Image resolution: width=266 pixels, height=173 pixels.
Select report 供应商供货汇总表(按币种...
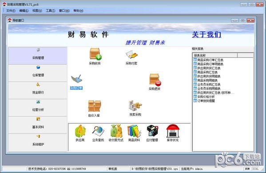pyautogui.click(x=214, y=93)
